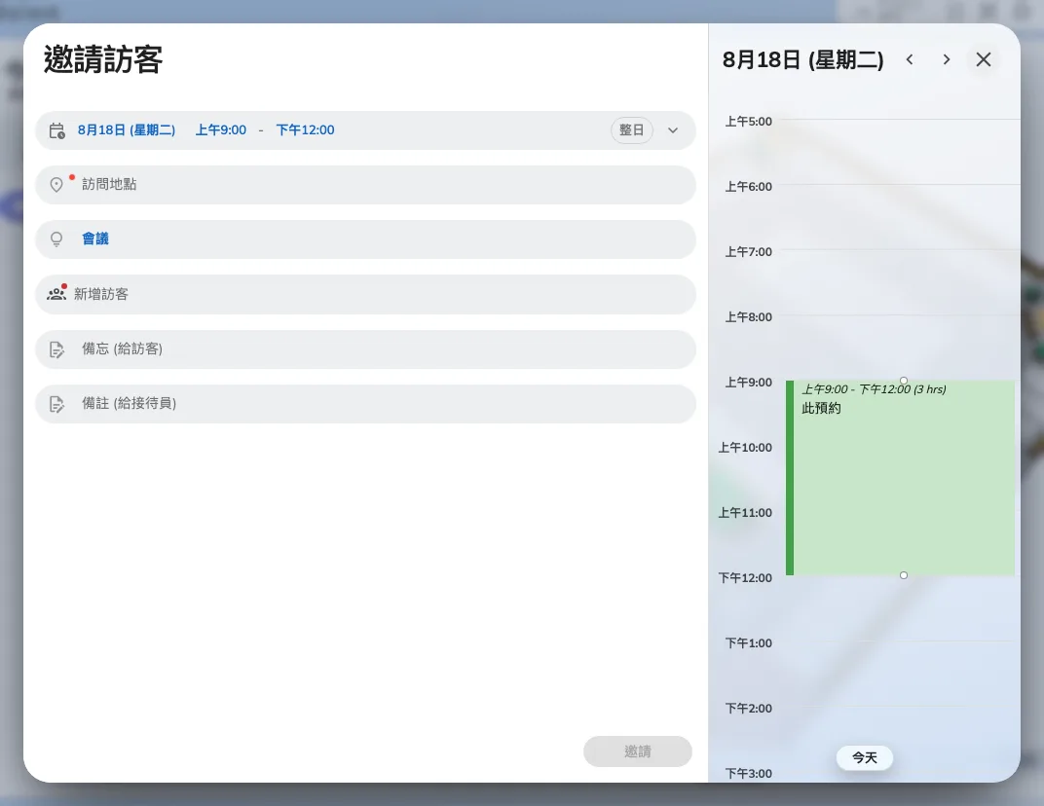Expand date row with down chevron

pyautogui.click(x=673, y=130)
